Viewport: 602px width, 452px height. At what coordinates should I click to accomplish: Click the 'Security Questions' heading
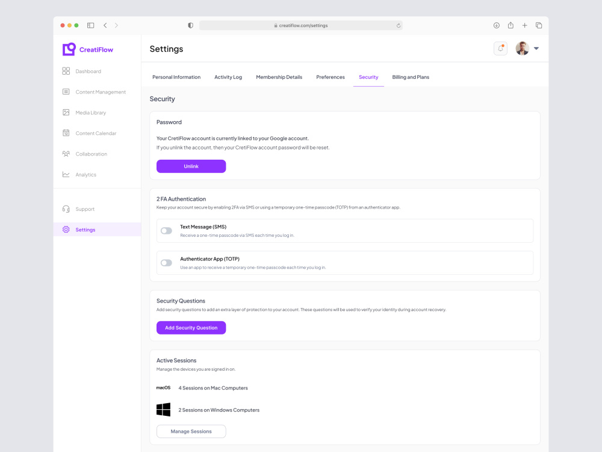181,301
